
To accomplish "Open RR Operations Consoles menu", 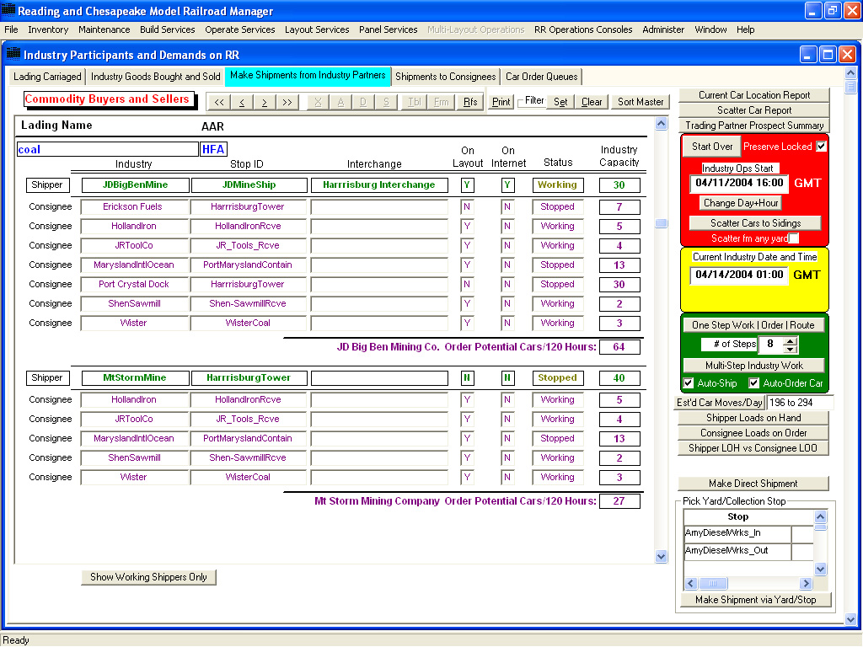I will (583, 29).
